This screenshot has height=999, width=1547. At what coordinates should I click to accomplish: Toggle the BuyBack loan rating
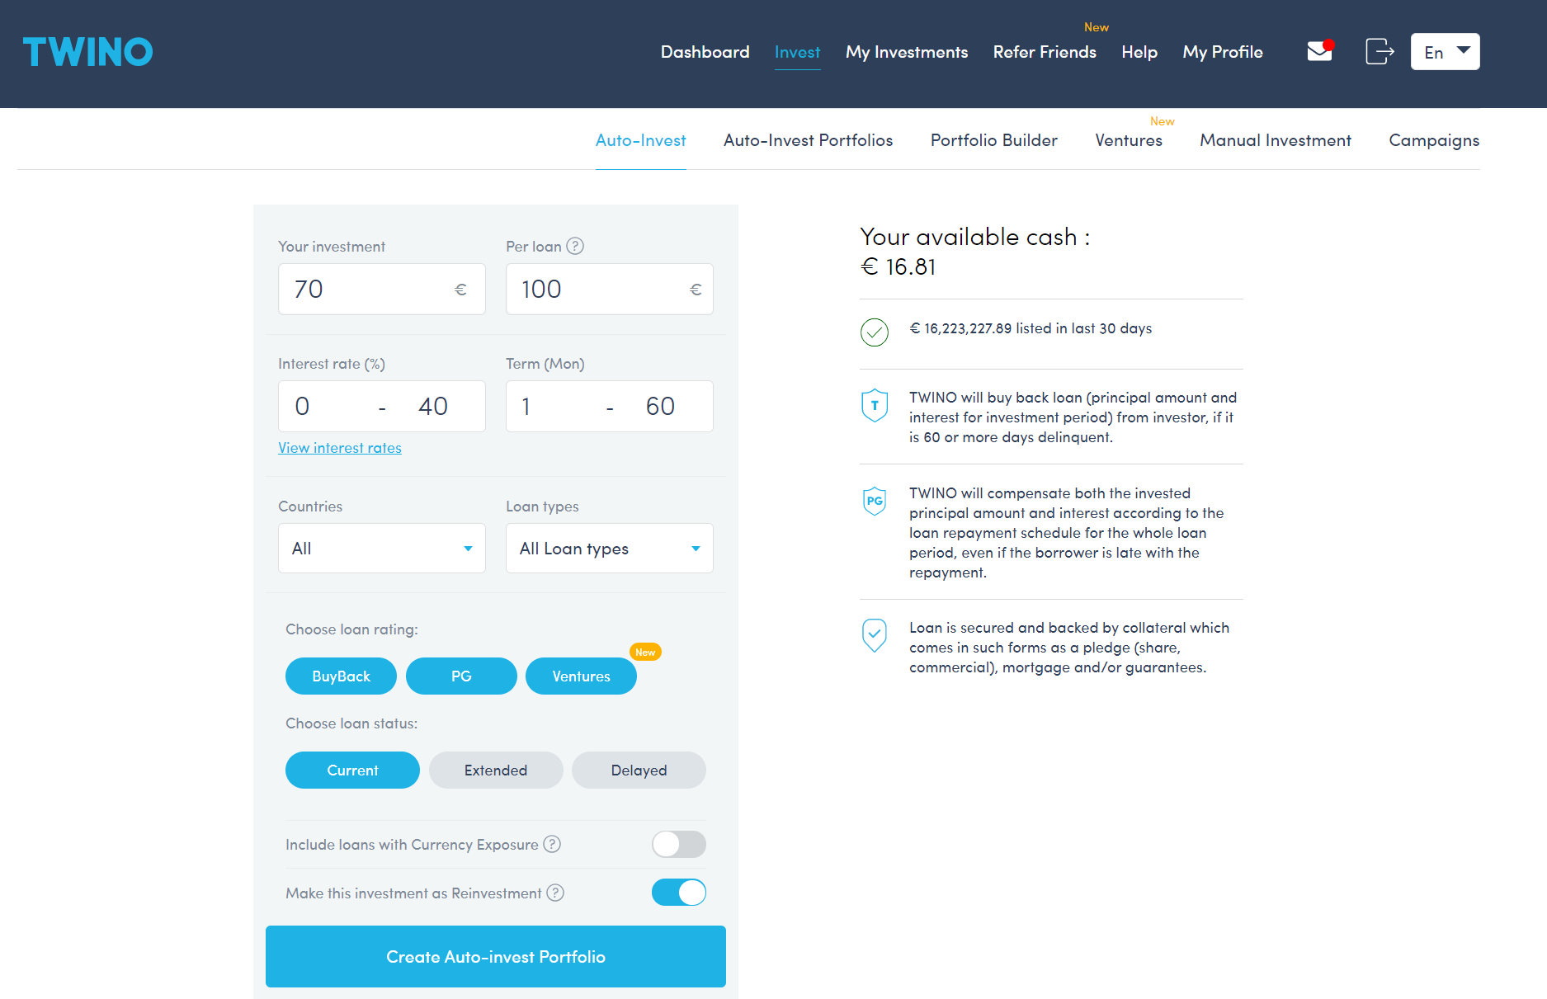click(341, 676)
